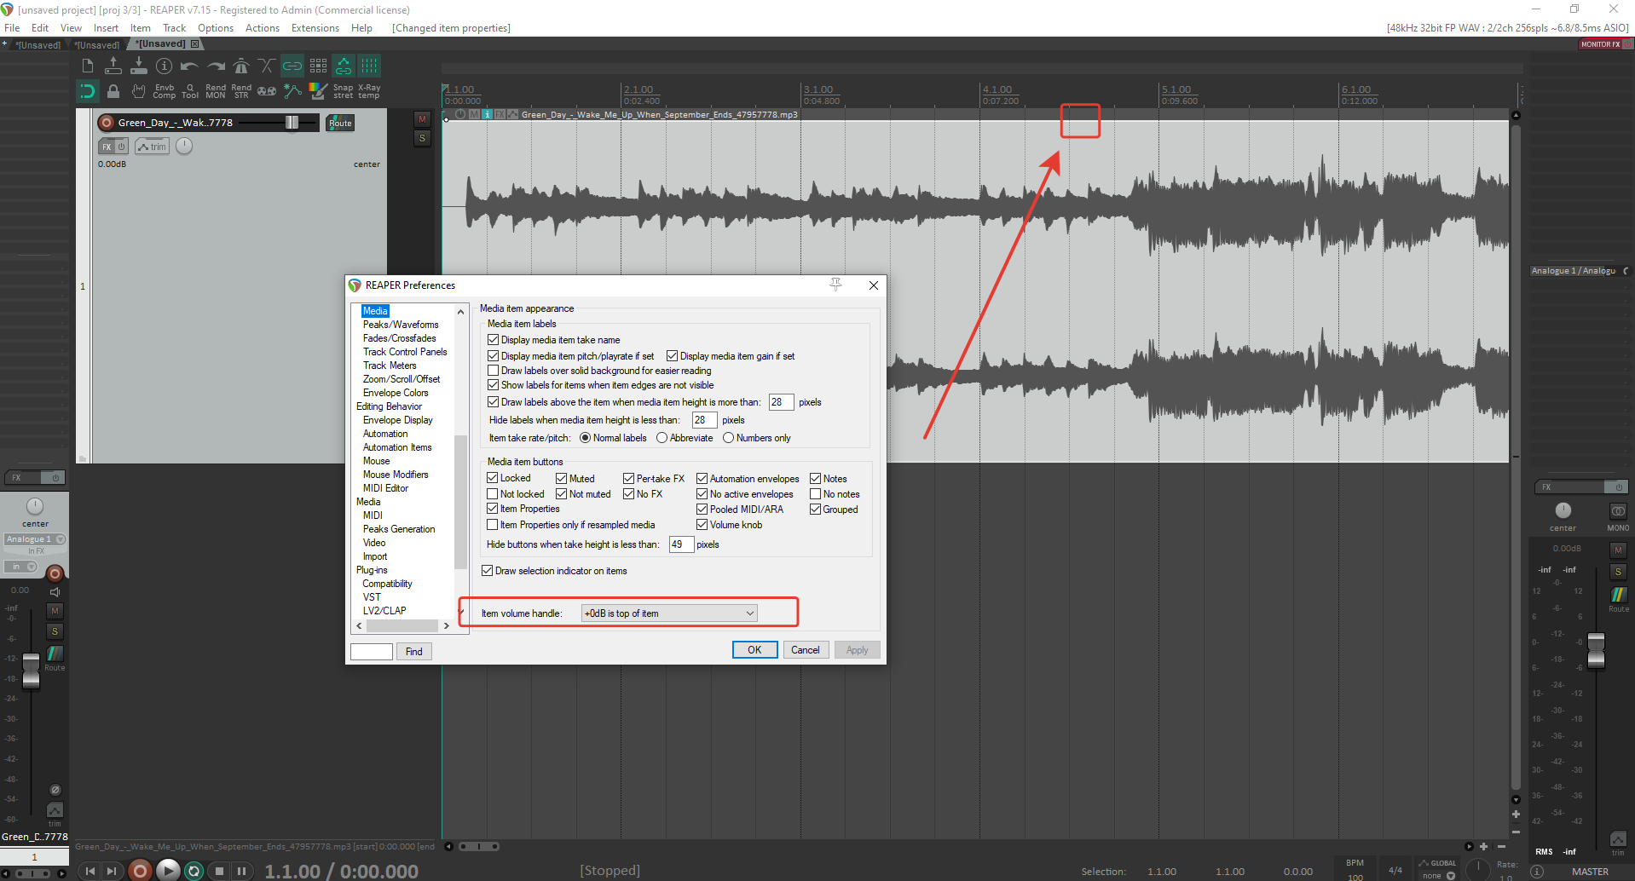
Task: Open the File menu
Action: pos(12,28)
